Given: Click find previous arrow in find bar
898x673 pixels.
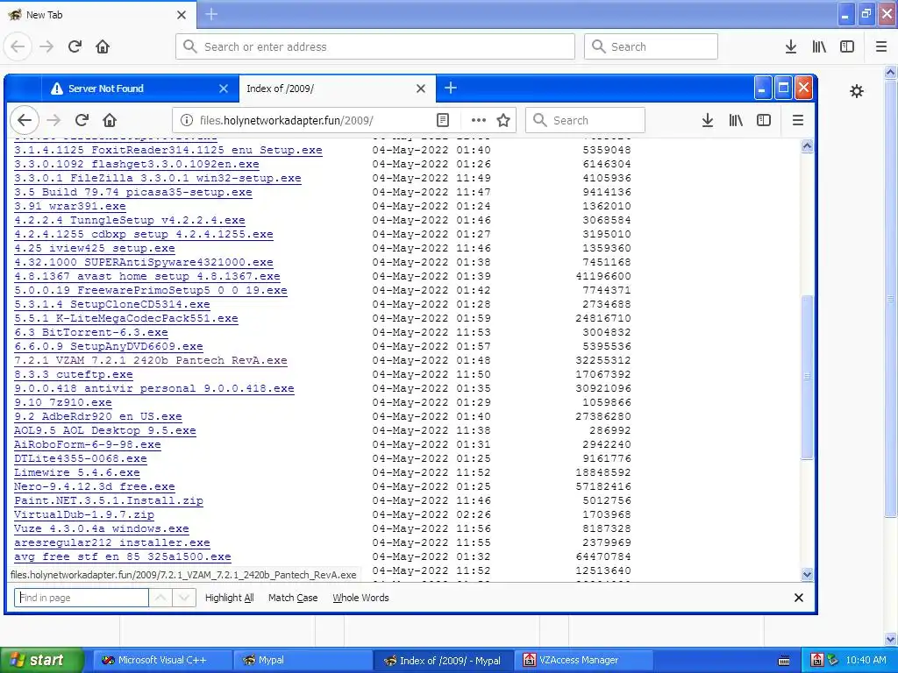Looking at the screenshot, I should point(161,598).
